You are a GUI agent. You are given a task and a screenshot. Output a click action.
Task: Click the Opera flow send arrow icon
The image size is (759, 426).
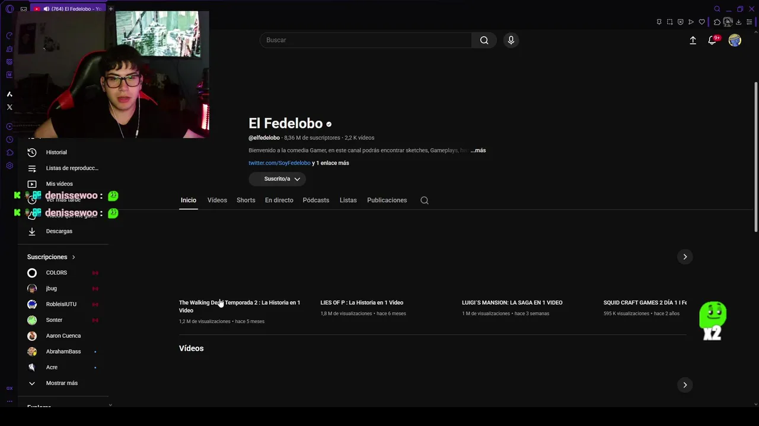coord(691,22)
